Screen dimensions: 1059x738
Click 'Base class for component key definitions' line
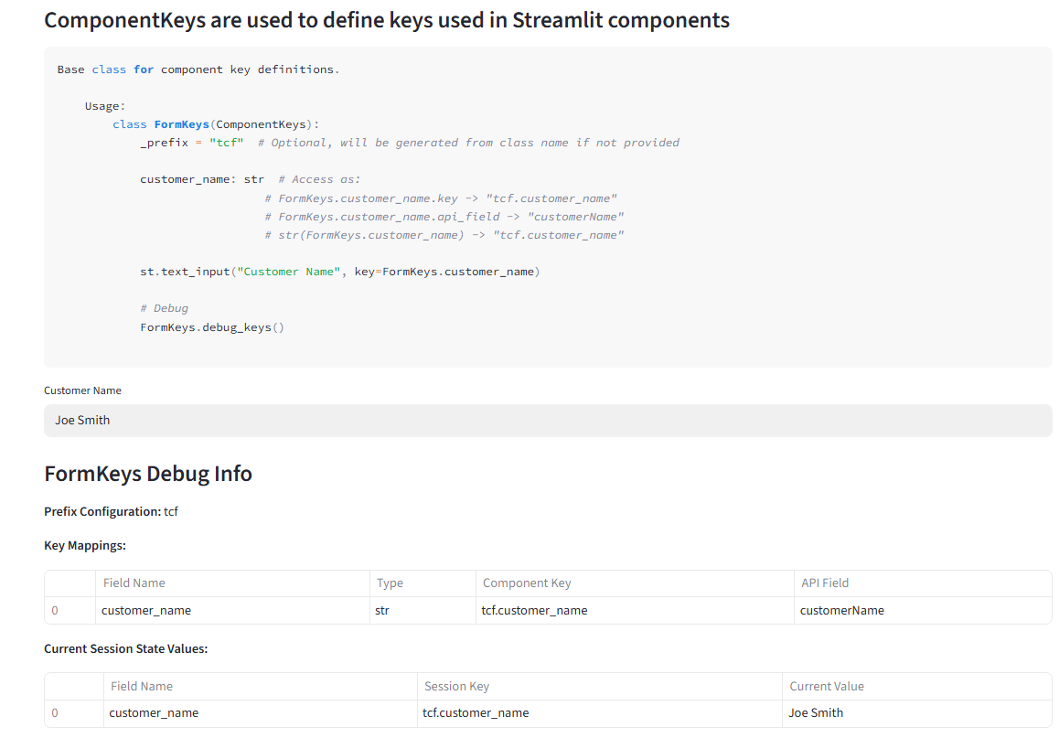tap(198, 70)
